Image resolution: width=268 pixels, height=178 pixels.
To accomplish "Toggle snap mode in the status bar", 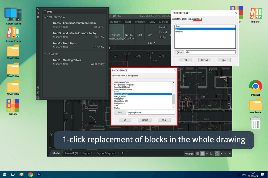I will click(203, 154).
